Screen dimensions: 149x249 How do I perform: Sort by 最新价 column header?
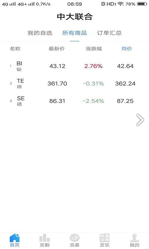click(x=57, y=49)
